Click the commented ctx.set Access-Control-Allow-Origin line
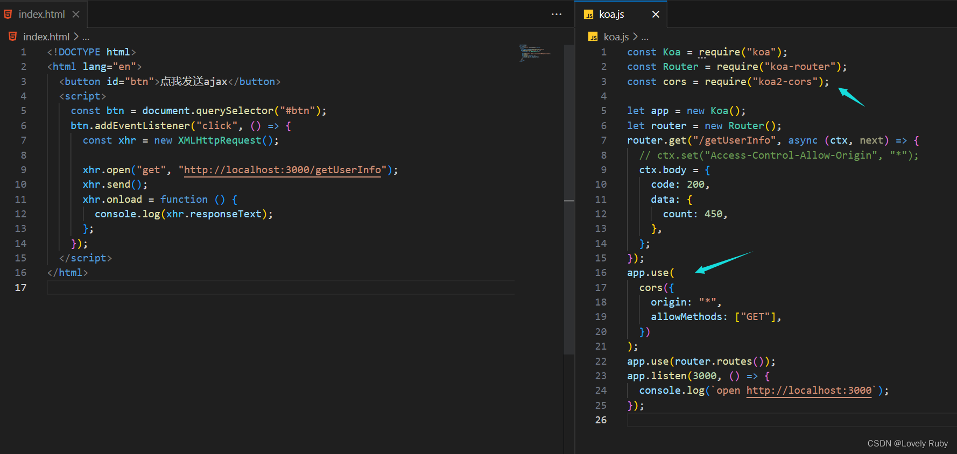Screen dimensions: 957x454 [x=779, y=155]
